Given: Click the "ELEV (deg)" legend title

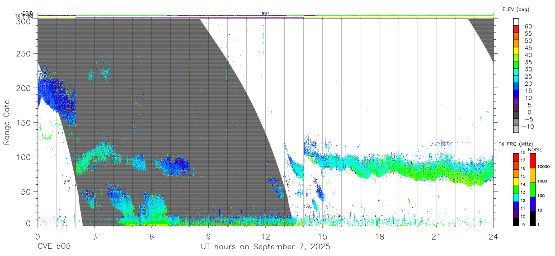Looking at the screenshot, I should [x=516, y=9].
